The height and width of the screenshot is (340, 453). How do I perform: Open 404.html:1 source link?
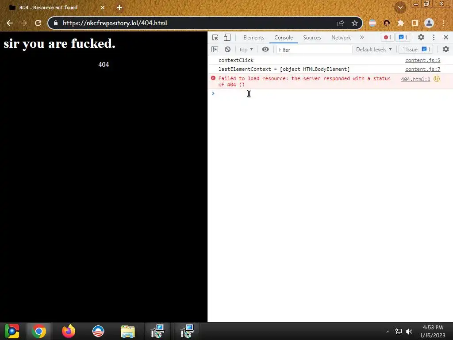(415, 79)
